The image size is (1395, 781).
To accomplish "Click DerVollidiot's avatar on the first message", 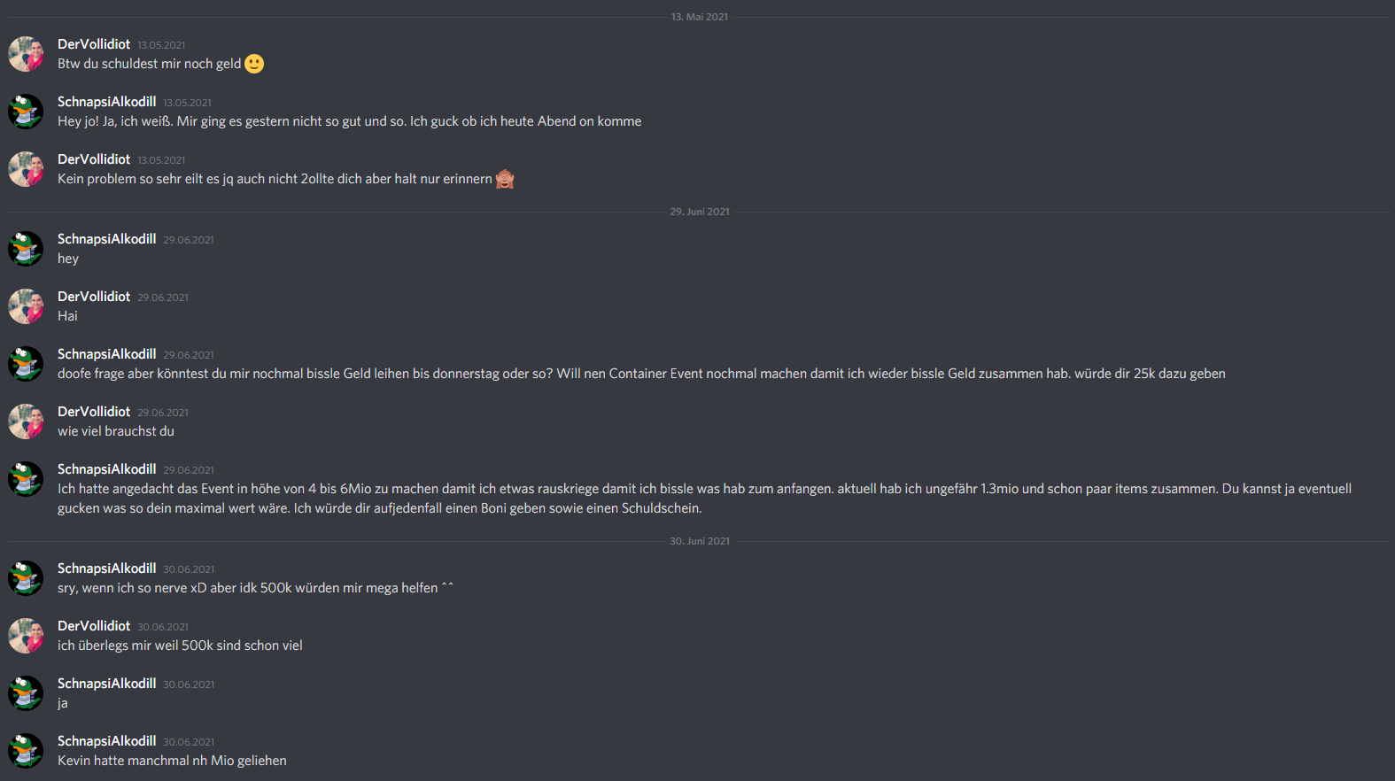I will [26, 54].
